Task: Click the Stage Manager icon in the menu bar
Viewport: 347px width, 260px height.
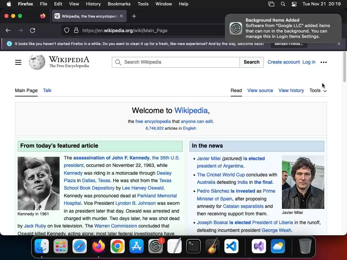Action: point(271,4)
